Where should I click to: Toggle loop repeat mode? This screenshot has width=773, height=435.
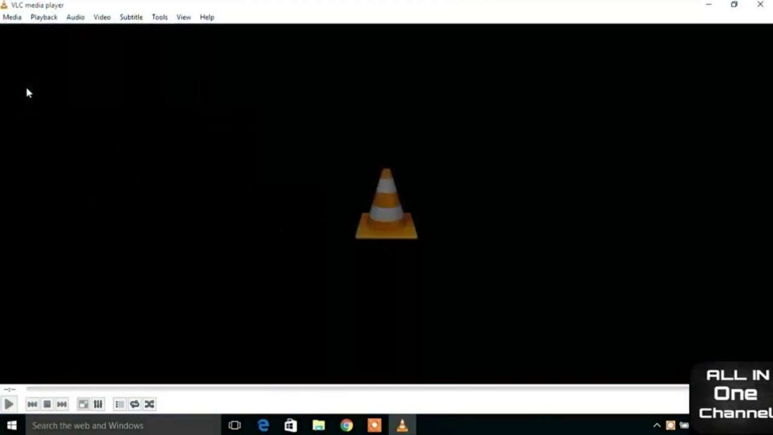[x=135, y=404]
